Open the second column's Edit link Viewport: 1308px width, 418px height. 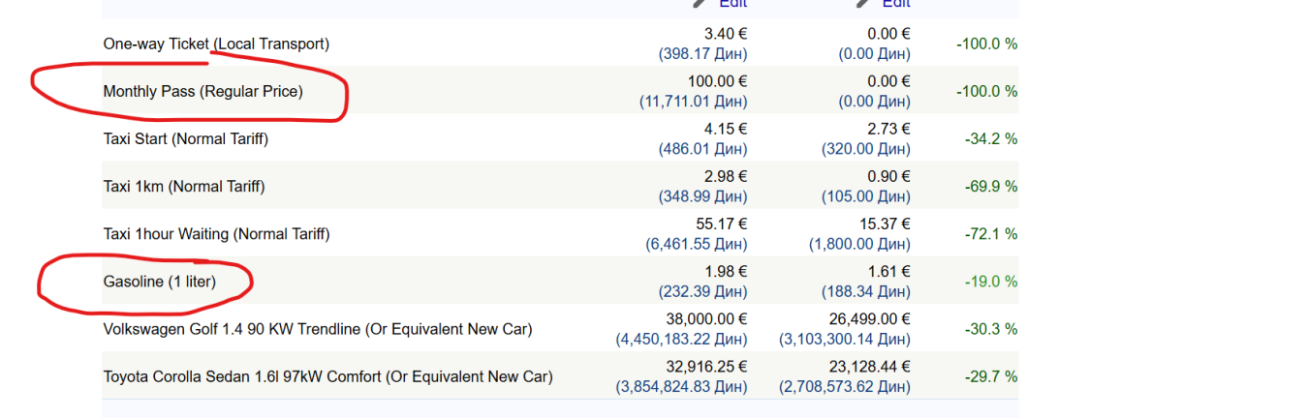coord(896,3)
